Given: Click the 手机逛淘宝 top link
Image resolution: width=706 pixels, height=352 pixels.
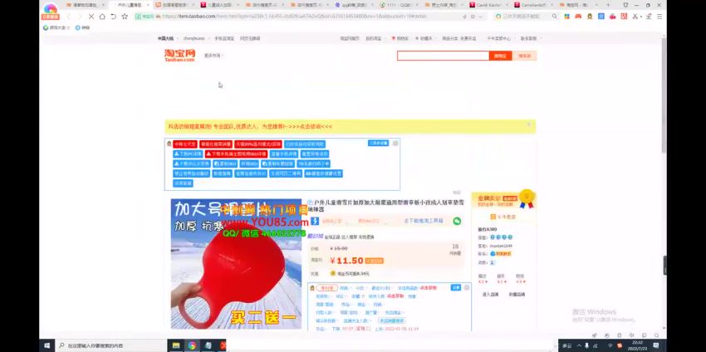Looking at the screenshot, I should pos(223,39).
